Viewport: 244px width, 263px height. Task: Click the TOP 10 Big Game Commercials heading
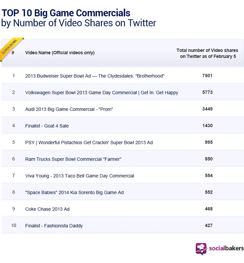click(x=66, y=13)
